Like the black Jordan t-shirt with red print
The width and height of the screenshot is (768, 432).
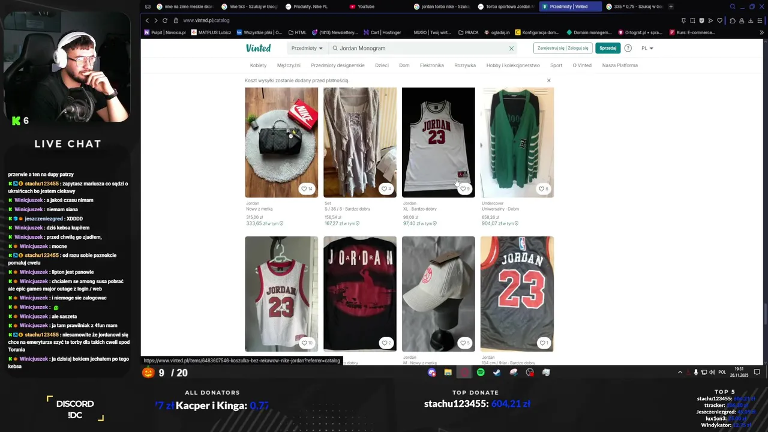pyautogui.click(x=385, y=343)
